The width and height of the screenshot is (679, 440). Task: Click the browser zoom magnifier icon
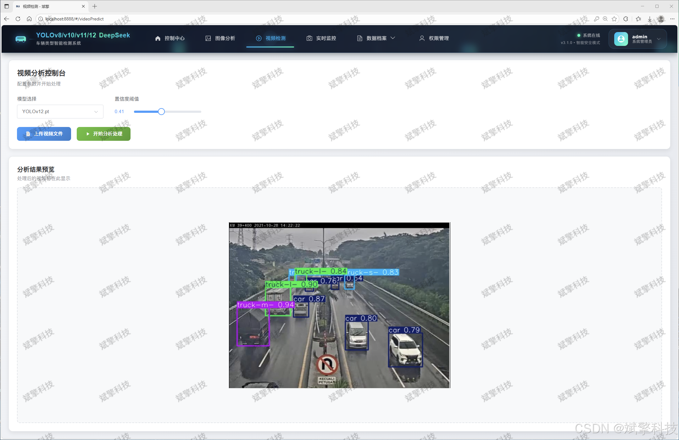(605, 19)
